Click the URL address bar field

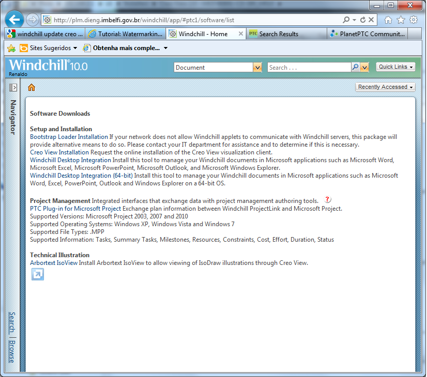[x=191, y=20]
